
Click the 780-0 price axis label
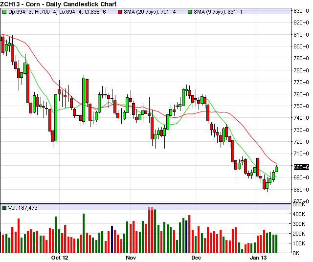tap(301, 70)
